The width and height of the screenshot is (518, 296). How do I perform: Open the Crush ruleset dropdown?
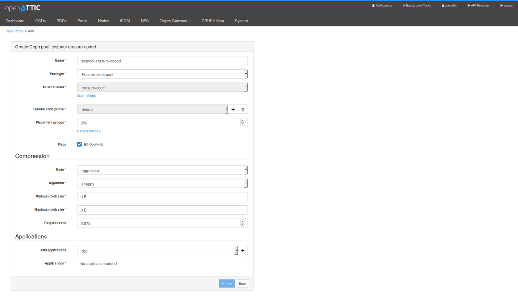[162, 87]
